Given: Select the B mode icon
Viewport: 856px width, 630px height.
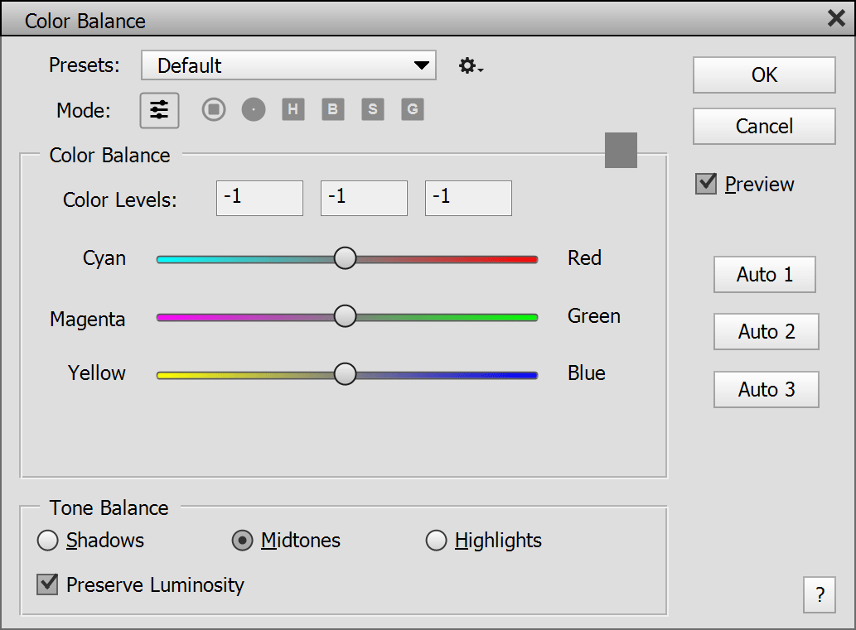Looking at the screenshot, I should [x=333, y=109].
